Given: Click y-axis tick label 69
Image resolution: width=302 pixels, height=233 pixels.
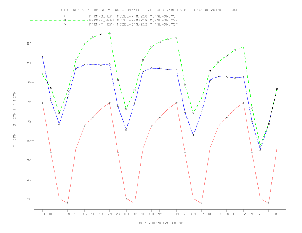Looking at the screenshot, I should (29, 141).
